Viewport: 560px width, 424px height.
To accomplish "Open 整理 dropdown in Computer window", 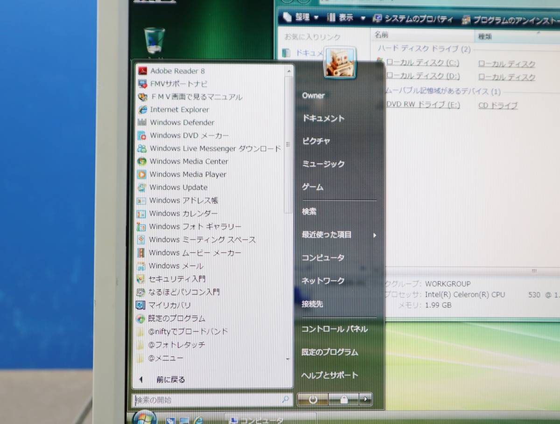I will 301,17.
